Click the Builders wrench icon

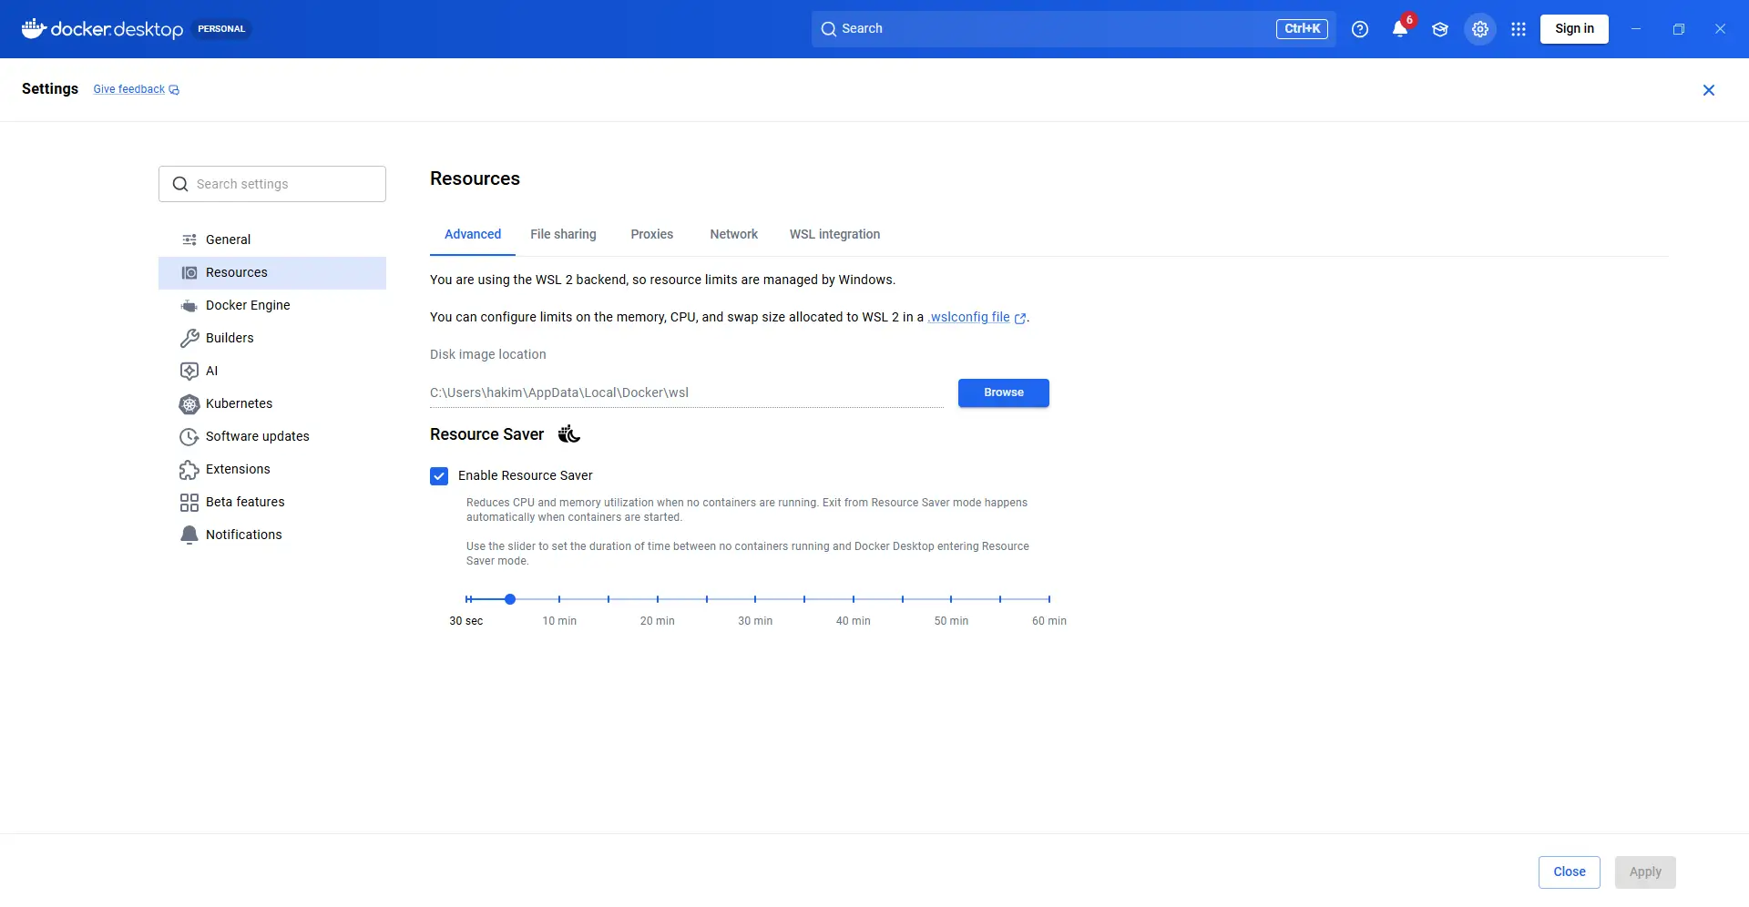[x=189, y=338]
